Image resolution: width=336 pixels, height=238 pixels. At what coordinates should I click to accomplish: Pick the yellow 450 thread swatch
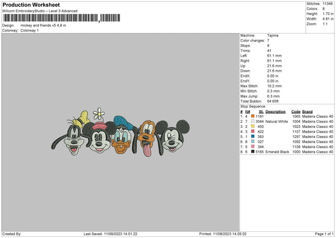click(253, 126)
